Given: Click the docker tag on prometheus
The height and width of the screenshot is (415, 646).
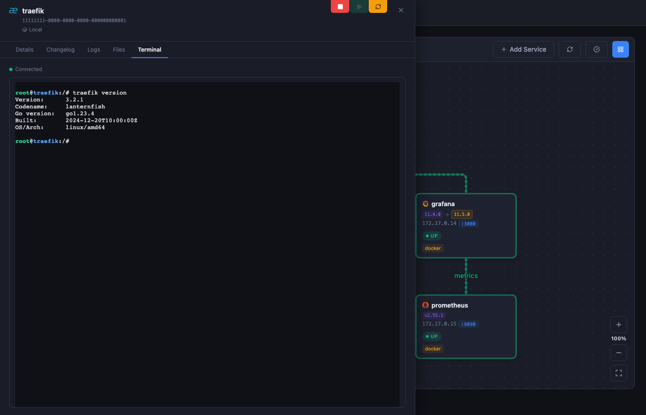Looking at the screenshot, I should click(433, 349).
